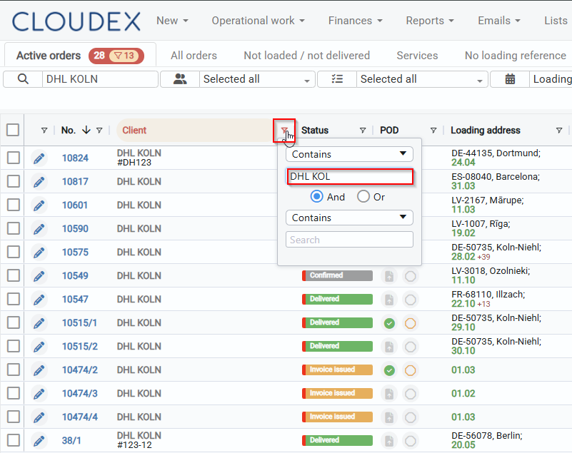Image resolution: width=572 pixels, height=453 pixels.
Task: Click orange circle icon for order 10474/2
Action: coord(411,370)
